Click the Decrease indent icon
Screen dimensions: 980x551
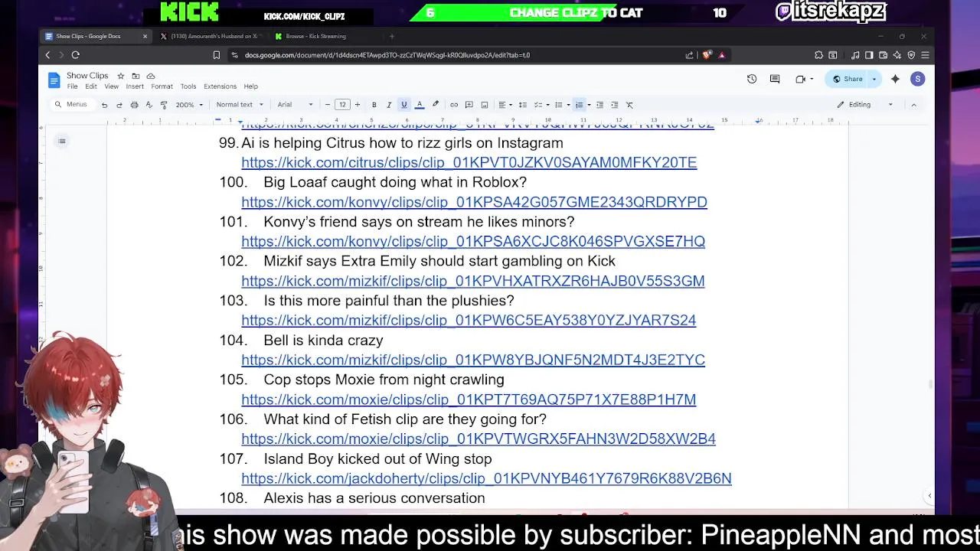coord(599,105)
